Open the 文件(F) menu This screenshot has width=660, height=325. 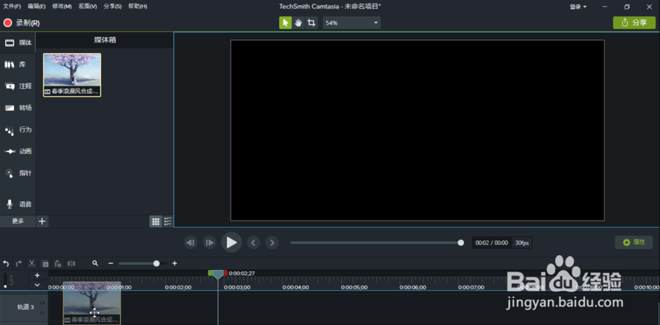coord(12,7)
